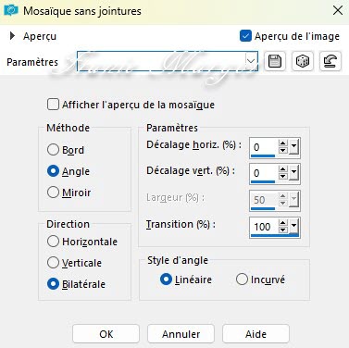Close the Mosaïque sans jointures dialog
The height and width of the screenshot is (348, 349).
click(x=338, y=10)
